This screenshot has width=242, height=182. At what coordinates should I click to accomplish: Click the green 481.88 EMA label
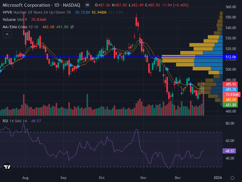pyautogui.click(x=231, y=105)
